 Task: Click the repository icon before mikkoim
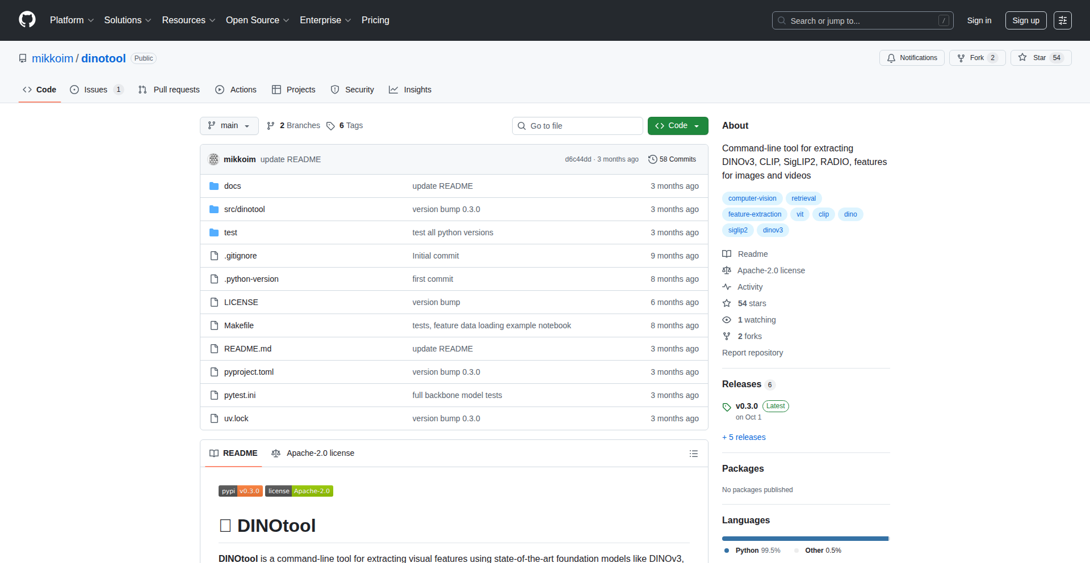(23, 58)
